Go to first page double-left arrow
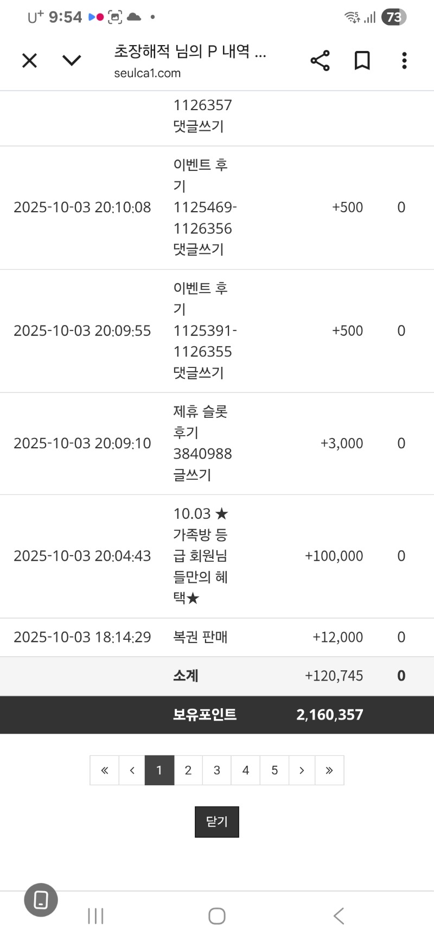 [105, 770]
